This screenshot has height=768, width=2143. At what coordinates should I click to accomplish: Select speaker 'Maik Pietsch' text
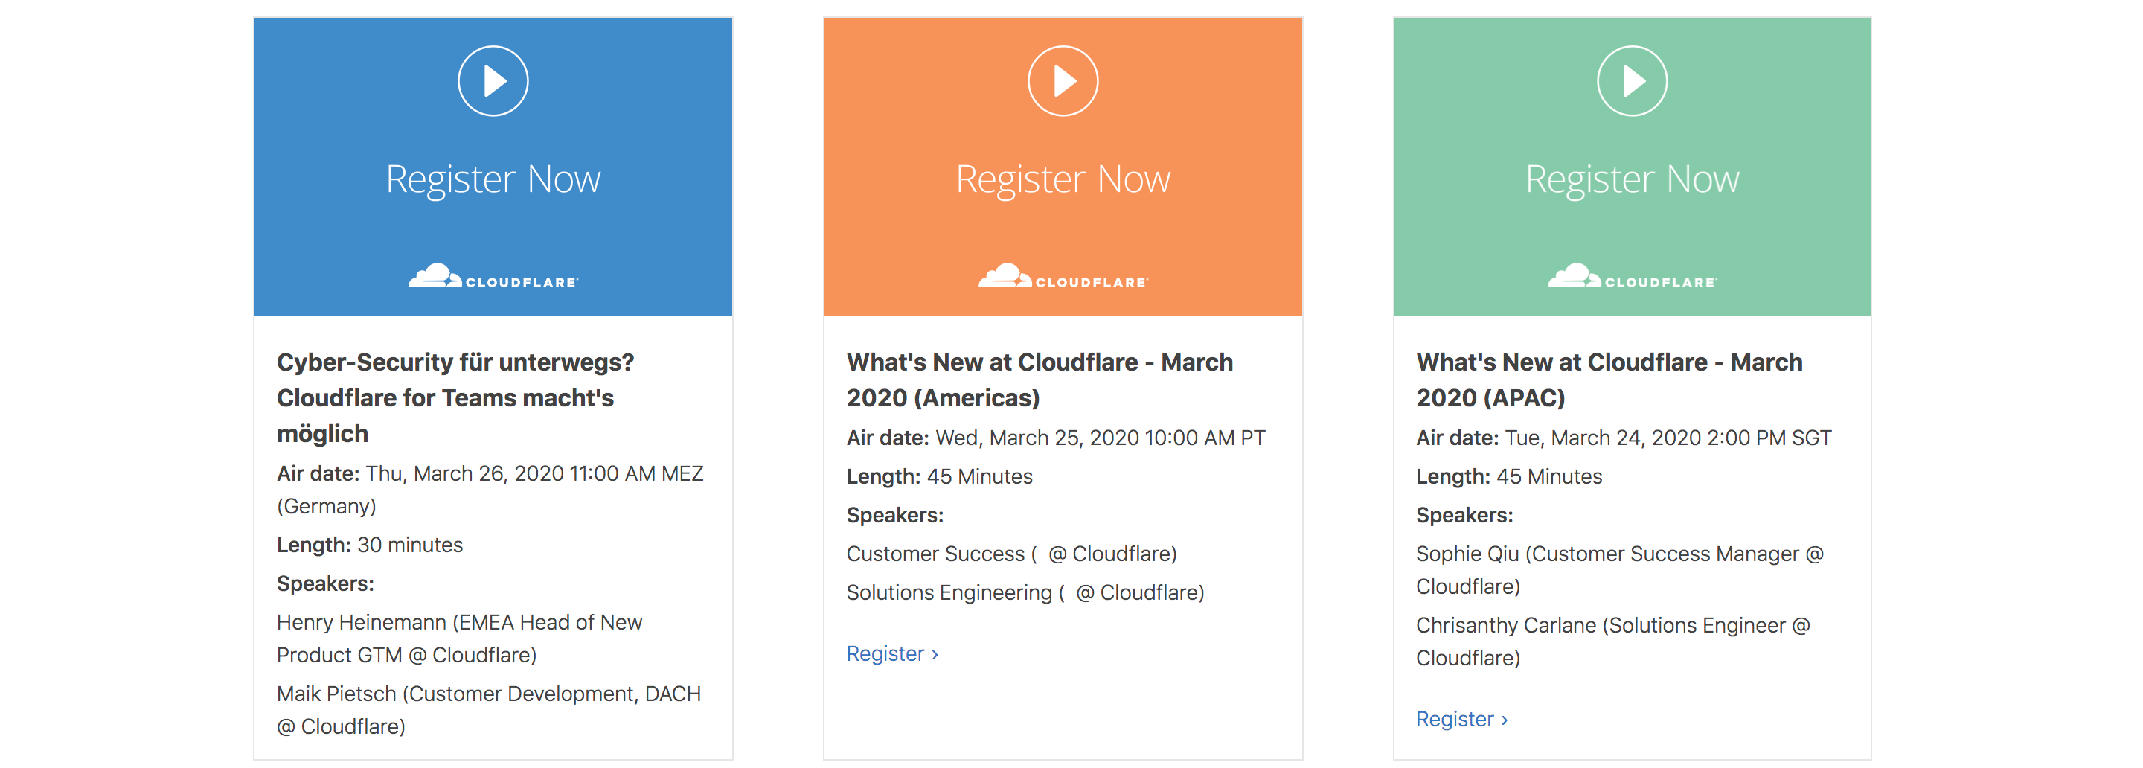click(x=336, y=695)
